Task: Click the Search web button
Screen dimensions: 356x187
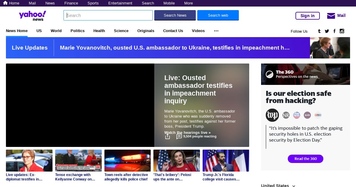Action: pyautogui.click(x=218, y=15)
